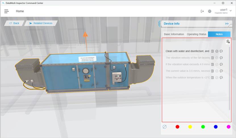Click details icon for 'outdoor temperature' note

212,77
